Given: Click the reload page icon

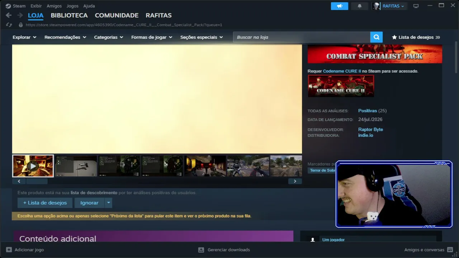Looking at the screenshot, I should click(x=9, y=25).
